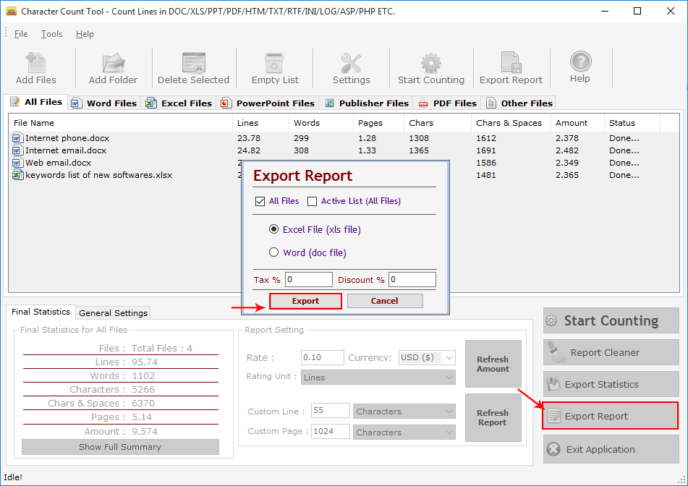Screen dimensions: 688x486
Task: Open the Custom Line Characters dropdown
Action: tap(404, 411)
